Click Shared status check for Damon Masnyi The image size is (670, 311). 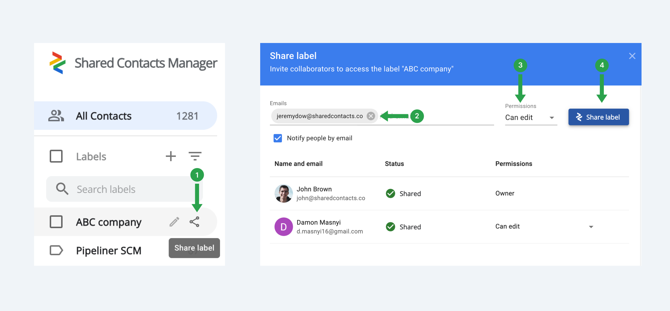390,227
